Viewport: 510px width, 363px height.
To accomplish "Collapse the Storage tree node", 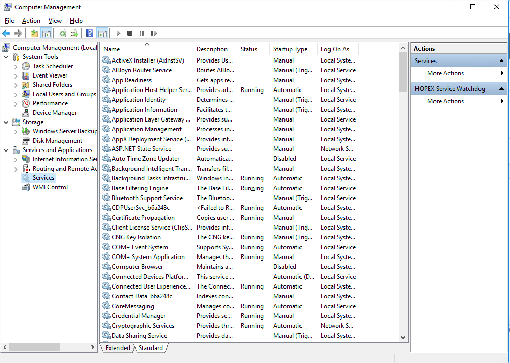I will [x=6, y=122].
